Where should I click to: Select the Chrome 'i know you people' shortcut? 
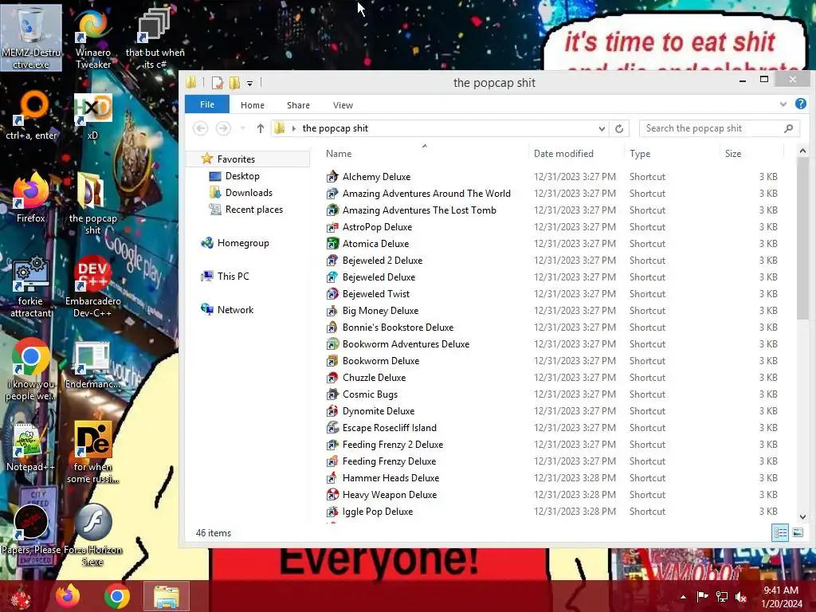(x=31, y=370)
